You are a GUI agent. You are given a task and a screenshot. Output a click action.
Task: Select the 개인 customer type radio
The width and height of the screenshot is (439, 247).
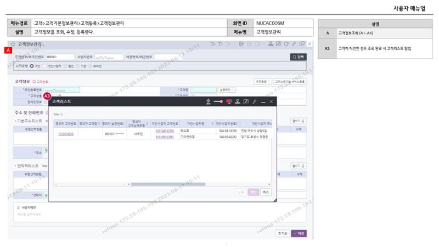[32, 66]
